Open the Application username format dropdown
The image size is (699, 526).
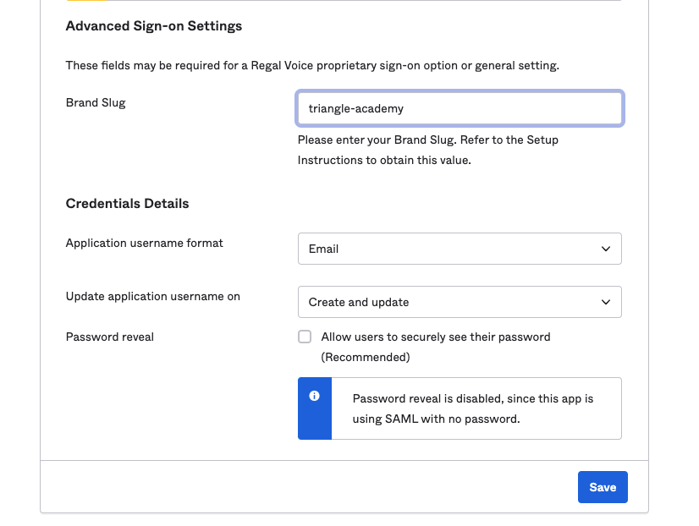click(x=460, y=249)
